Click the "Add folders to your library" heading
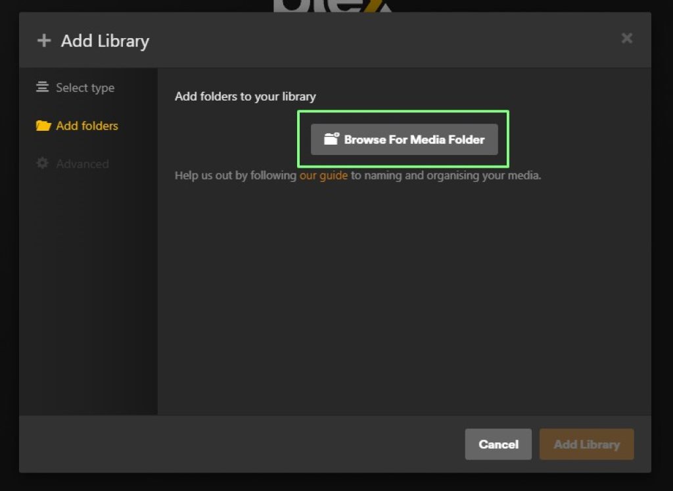Image resolution: width=673 pixels, height=491 pixels. tap(245, 97)
